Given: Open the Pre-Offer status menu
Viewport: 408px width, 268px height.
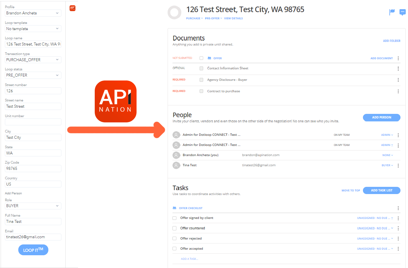Looking at the screenshot, I should tap(213, 18).
